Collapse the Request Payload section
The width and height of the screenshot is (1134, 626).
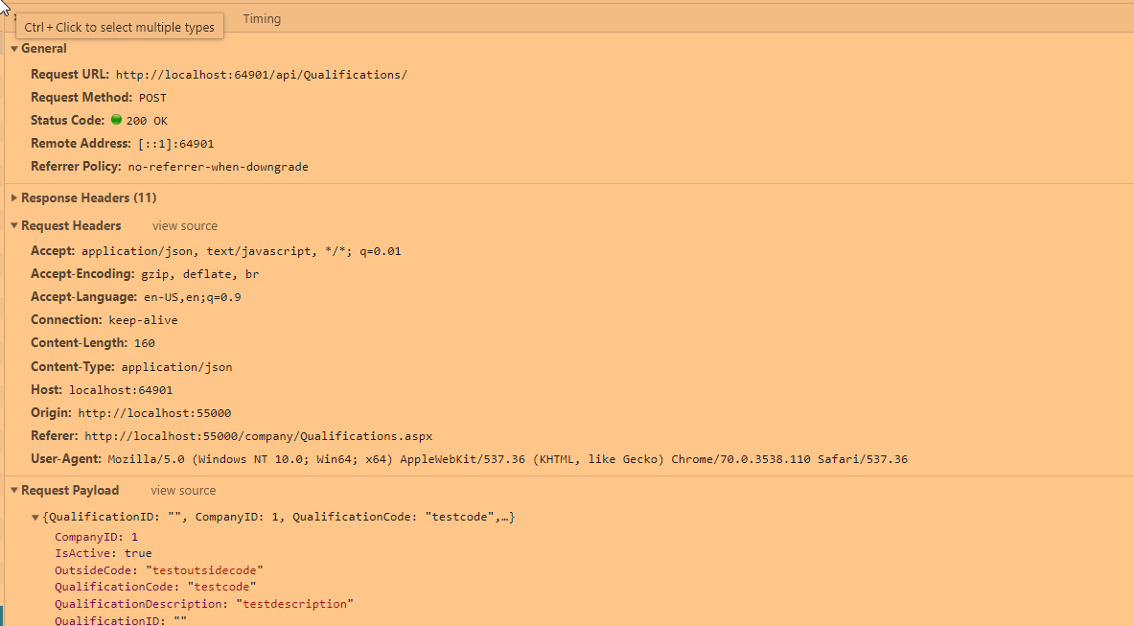click(x=14, y=491)
